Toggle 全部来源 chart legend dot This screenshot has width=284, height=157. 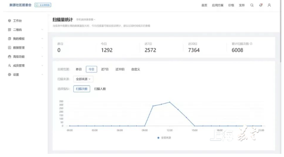[x=158, y=138]
